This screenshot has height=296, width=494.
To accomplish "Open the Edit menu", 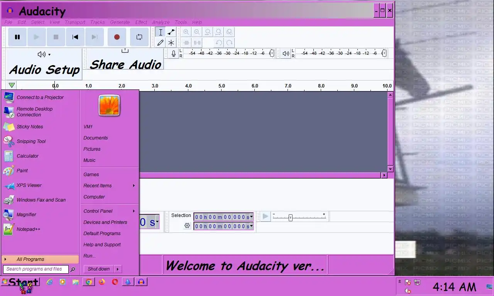I will coord(22,22).
